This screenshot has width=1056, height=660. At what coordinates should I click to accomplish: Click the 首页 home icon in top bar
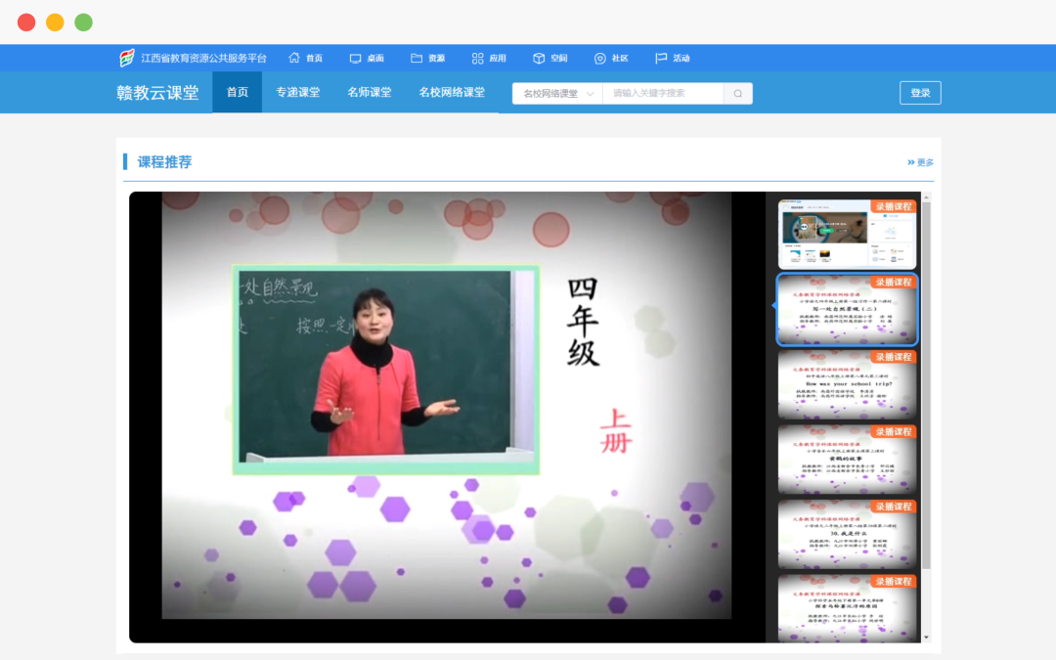294,58
